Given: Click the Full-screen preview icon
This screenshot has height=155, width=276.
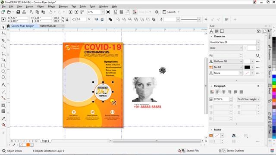Looking at the screenshot, I should [108, 12].
